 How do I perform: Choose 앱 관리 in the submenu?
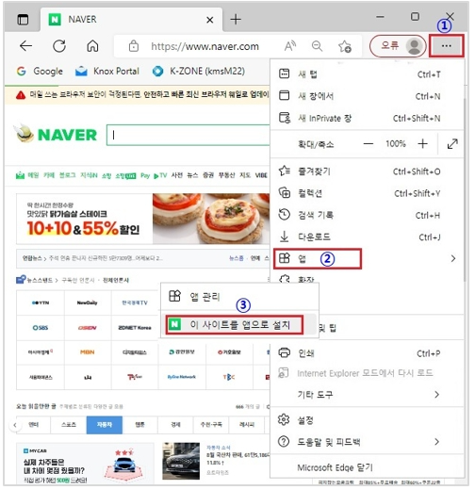(239, 297)
